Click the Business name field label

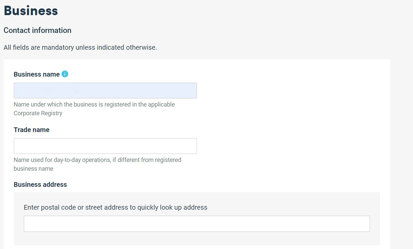(37, 74)
